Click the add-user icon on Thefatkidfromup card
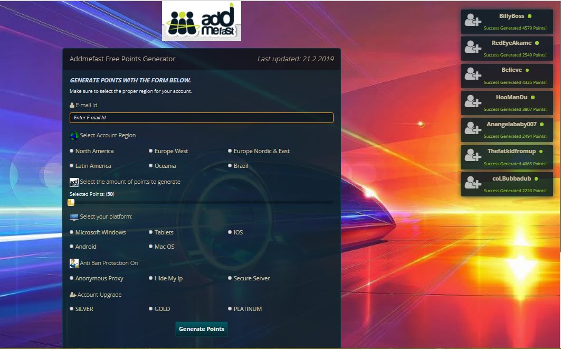The height and width of the screenshot is (349, 561). [473, 155]
